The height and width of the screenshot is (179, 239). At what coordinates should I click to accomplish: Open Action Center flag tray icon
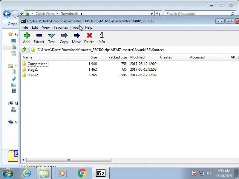[x=194, y=173]
